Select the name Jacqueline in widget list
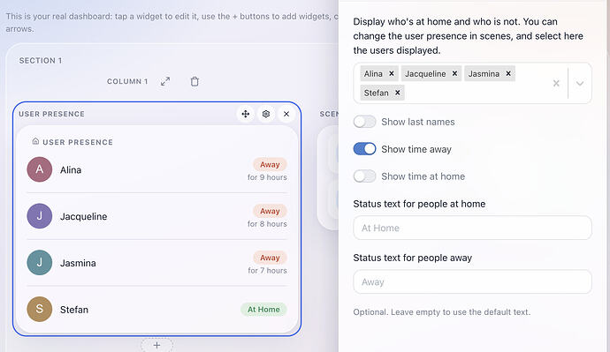The height and width of the screenshot is (352, 610). point(84,216)
